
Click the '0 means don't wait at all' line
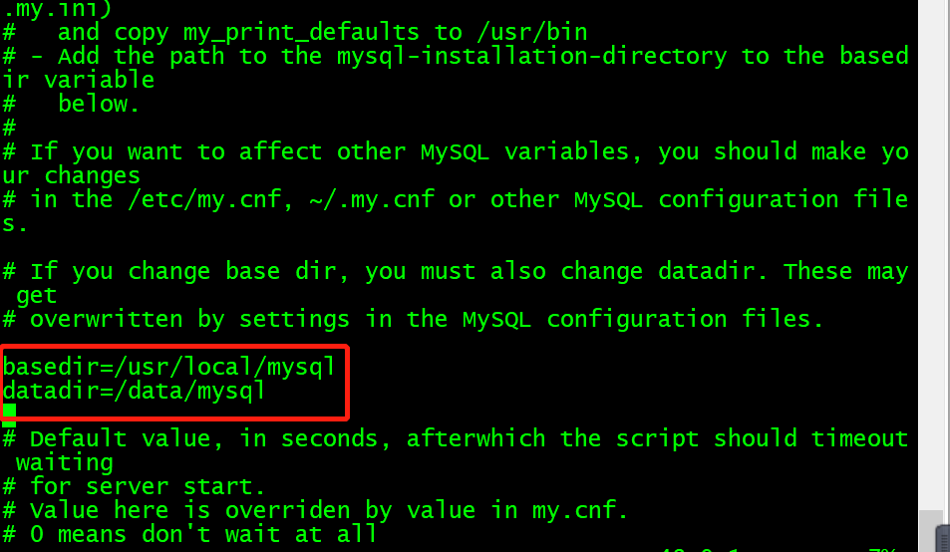(189, 534)
